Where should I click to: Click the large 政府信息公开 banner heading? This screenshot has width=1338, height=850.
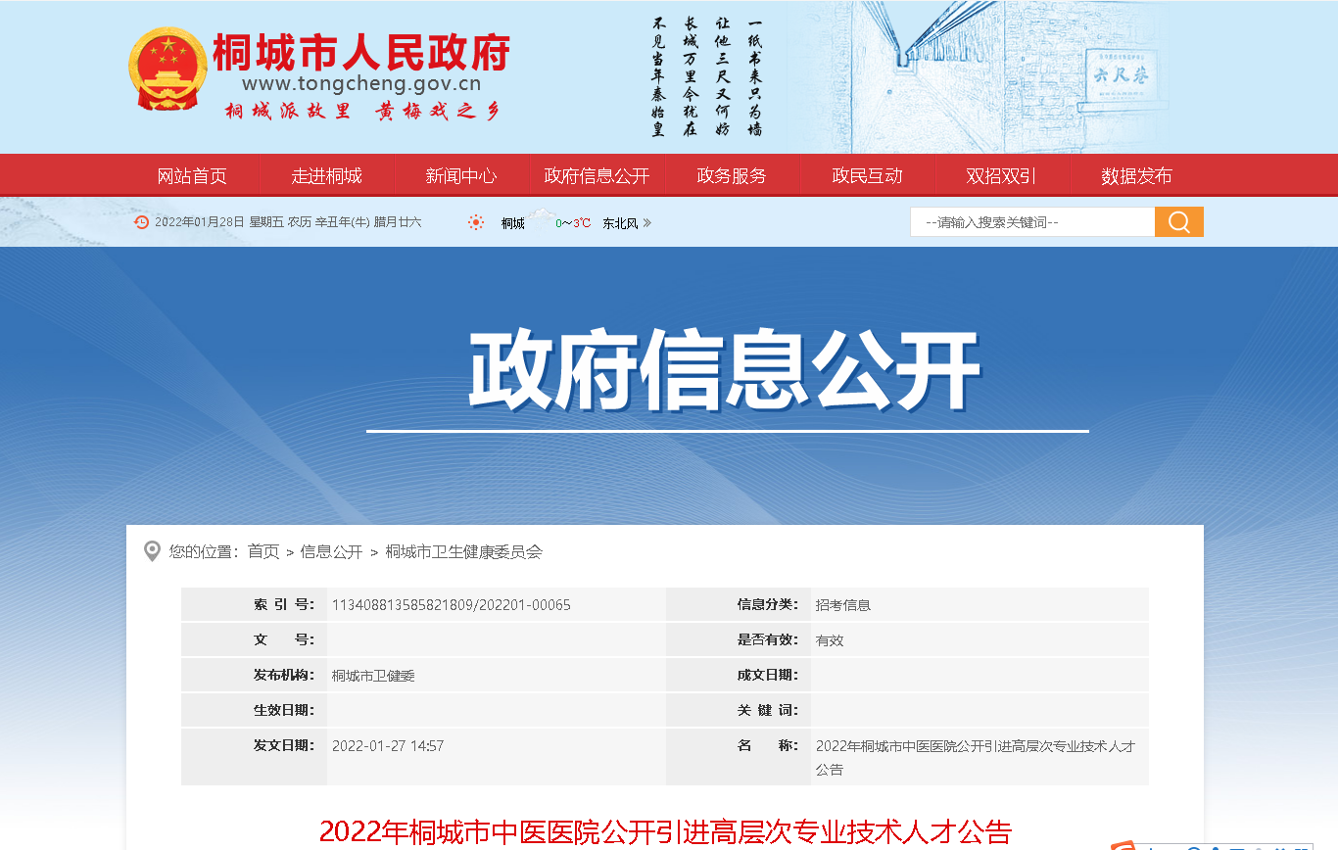[725, 370]
